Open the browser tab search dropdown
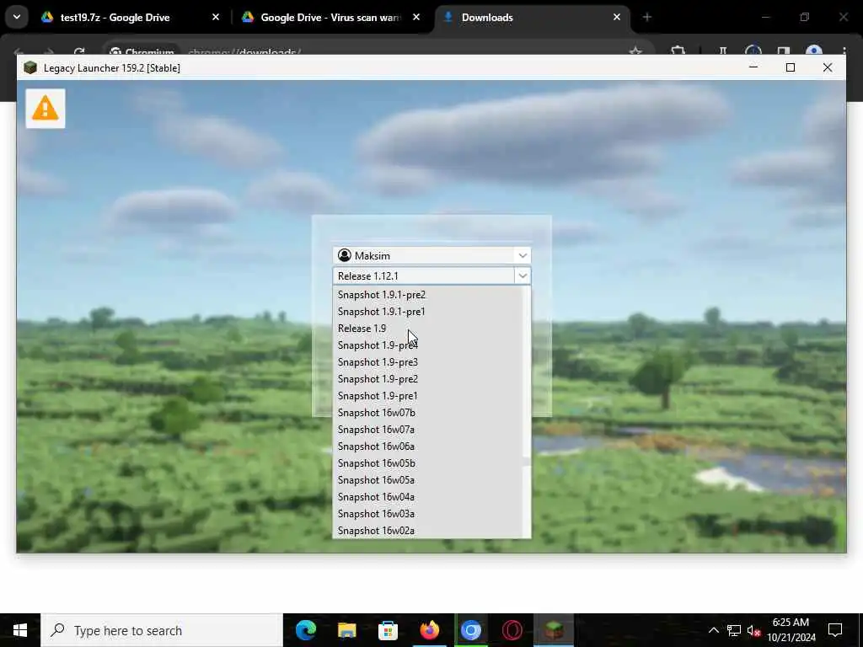The image size is (863, 647). click(x=17, y=17)
